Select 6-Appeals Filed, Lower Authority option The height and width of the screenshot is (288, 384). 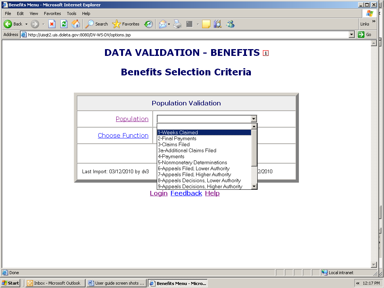point(204,168)
